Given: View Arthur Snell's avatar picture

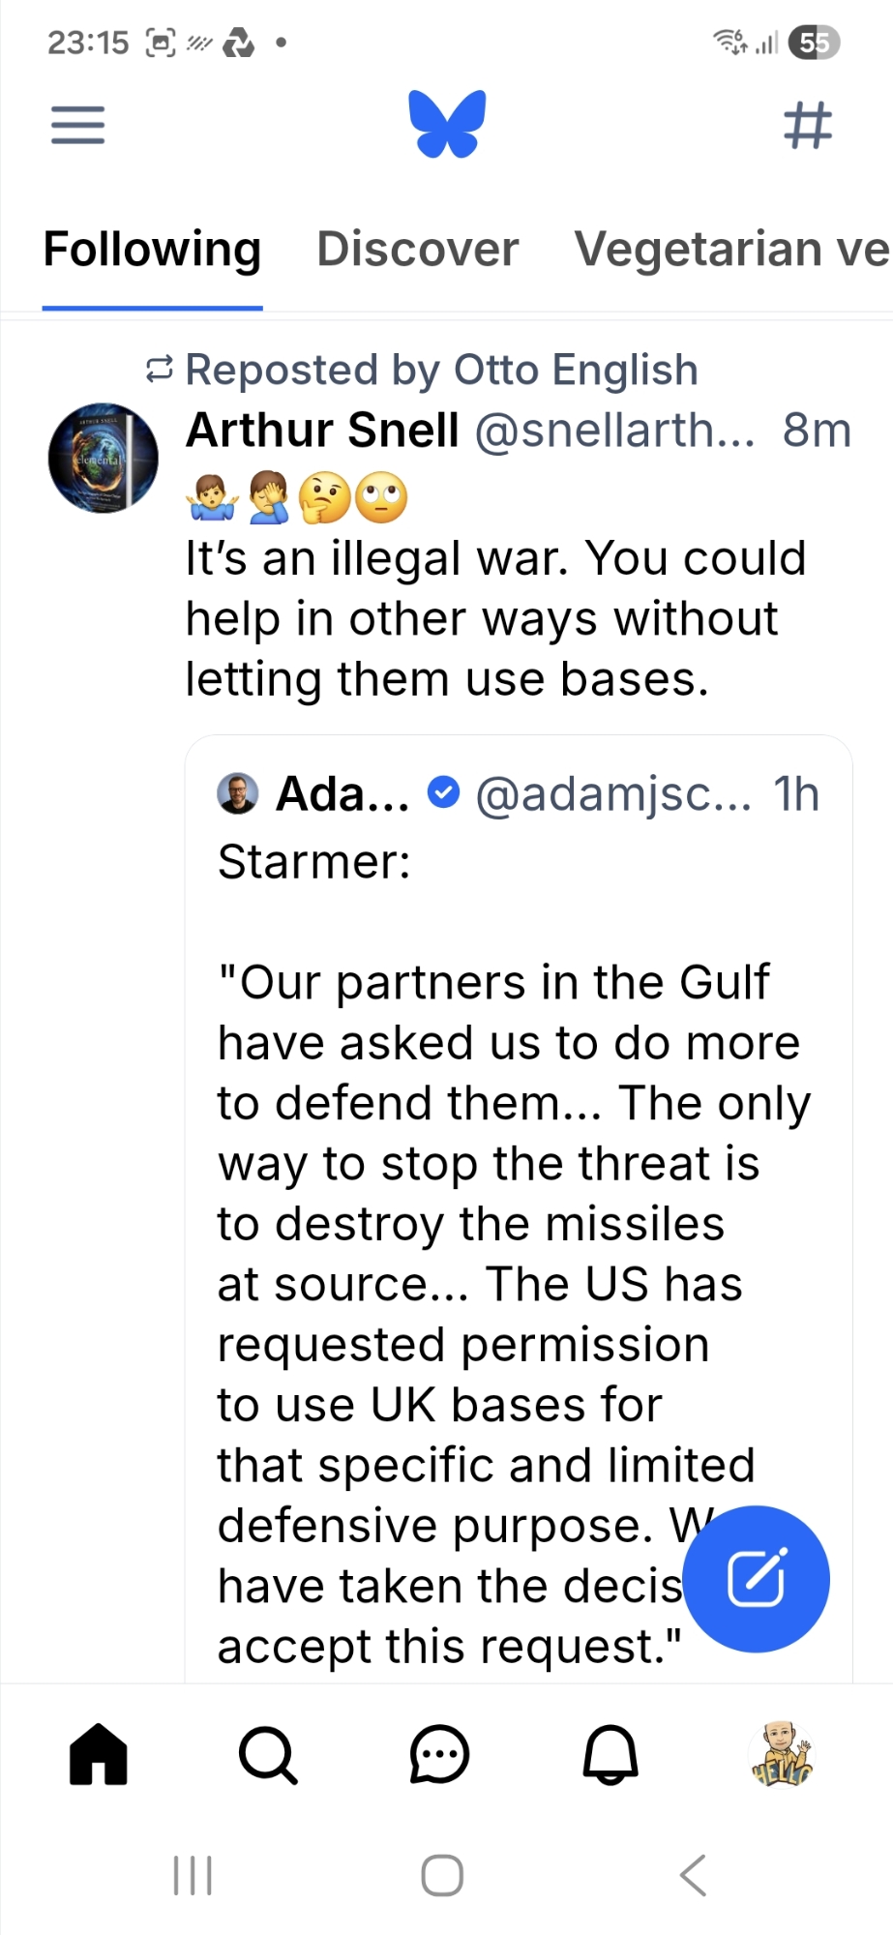Looking at the screenshot, I should pos(103,458).
